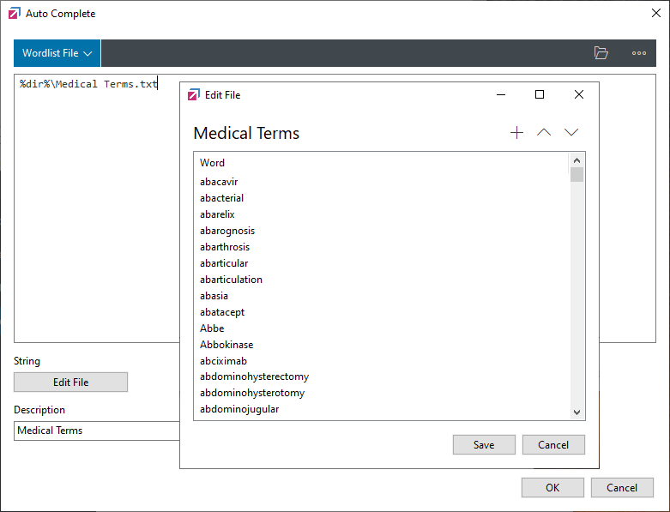Open the folder browse icon
The height and width of the screenshot is (512, 670).
pyautogui.click(x=601, y=53)
